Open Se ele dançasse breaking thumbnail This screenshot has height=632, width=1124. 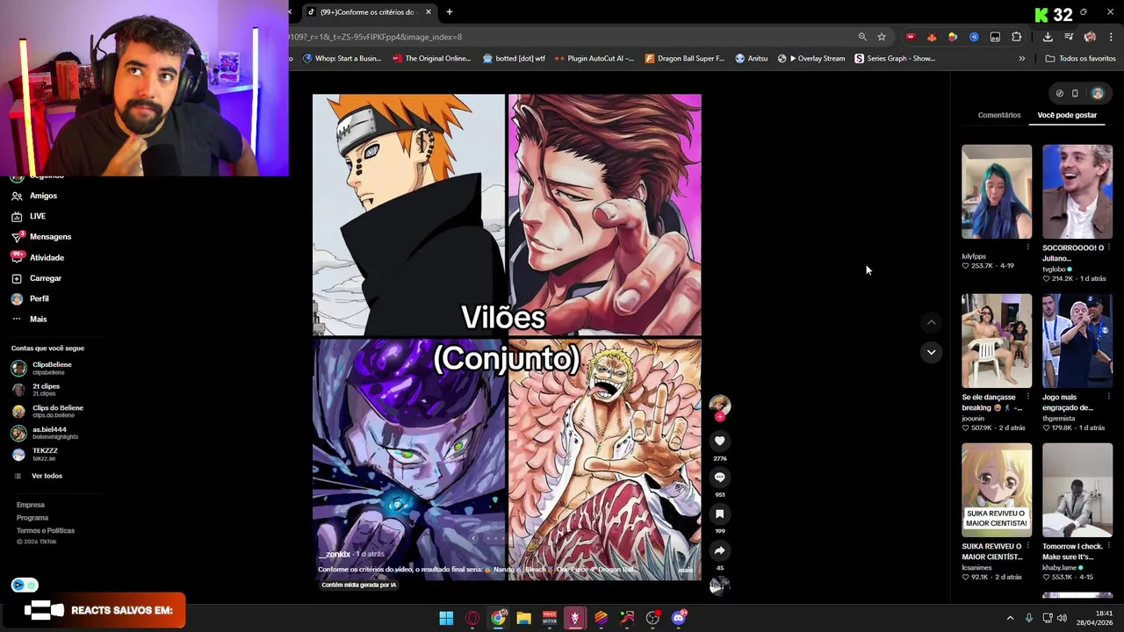coord(997,341)
